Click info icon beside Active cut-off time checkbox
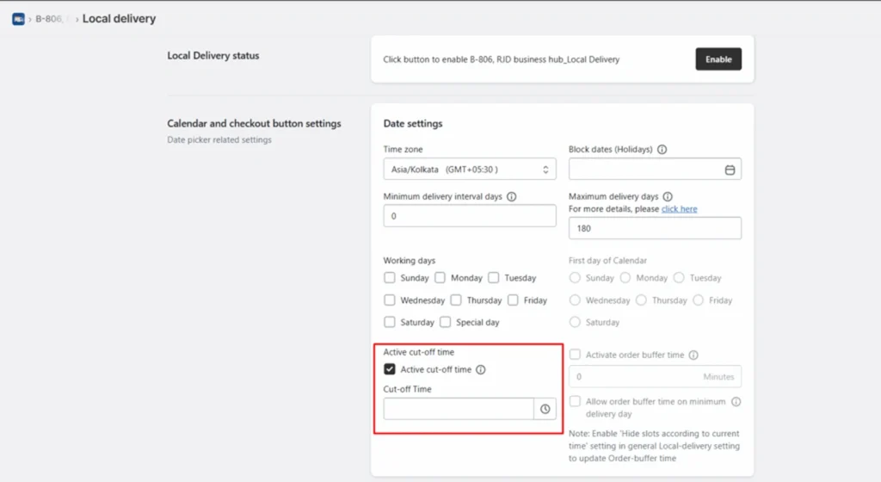 coord(481,370)
